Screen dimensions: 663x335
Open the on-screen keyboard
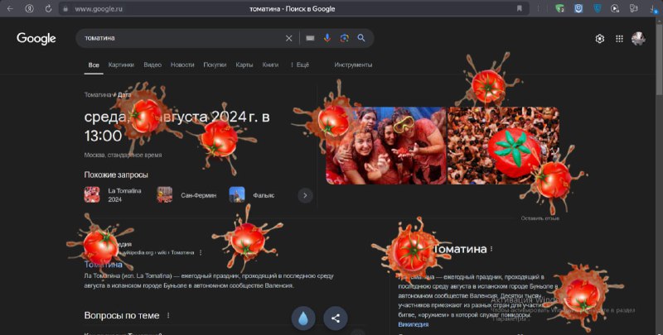coord(310,38)
